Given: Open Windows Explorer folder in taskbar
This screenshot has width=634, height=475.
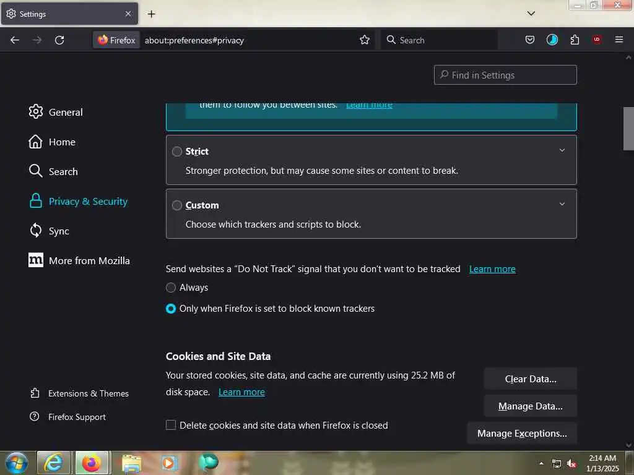Looking at the screenshot, I should [131, 463].
